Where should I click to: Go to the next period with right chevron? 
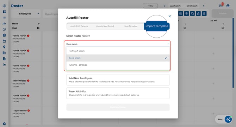(203, 6)
